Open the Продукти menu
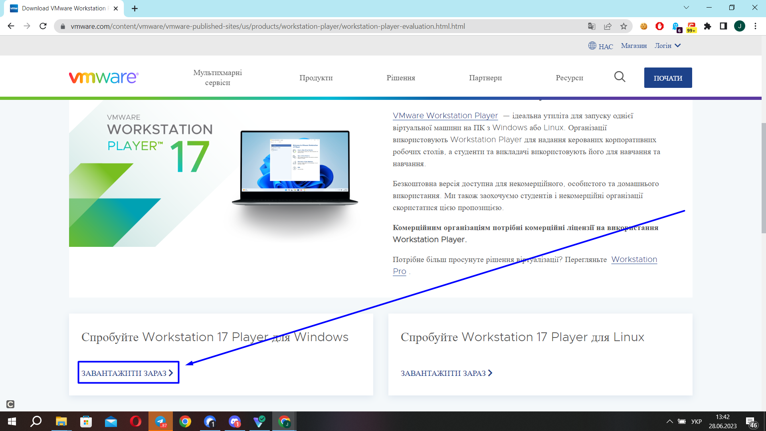 [x=316, y=78]
